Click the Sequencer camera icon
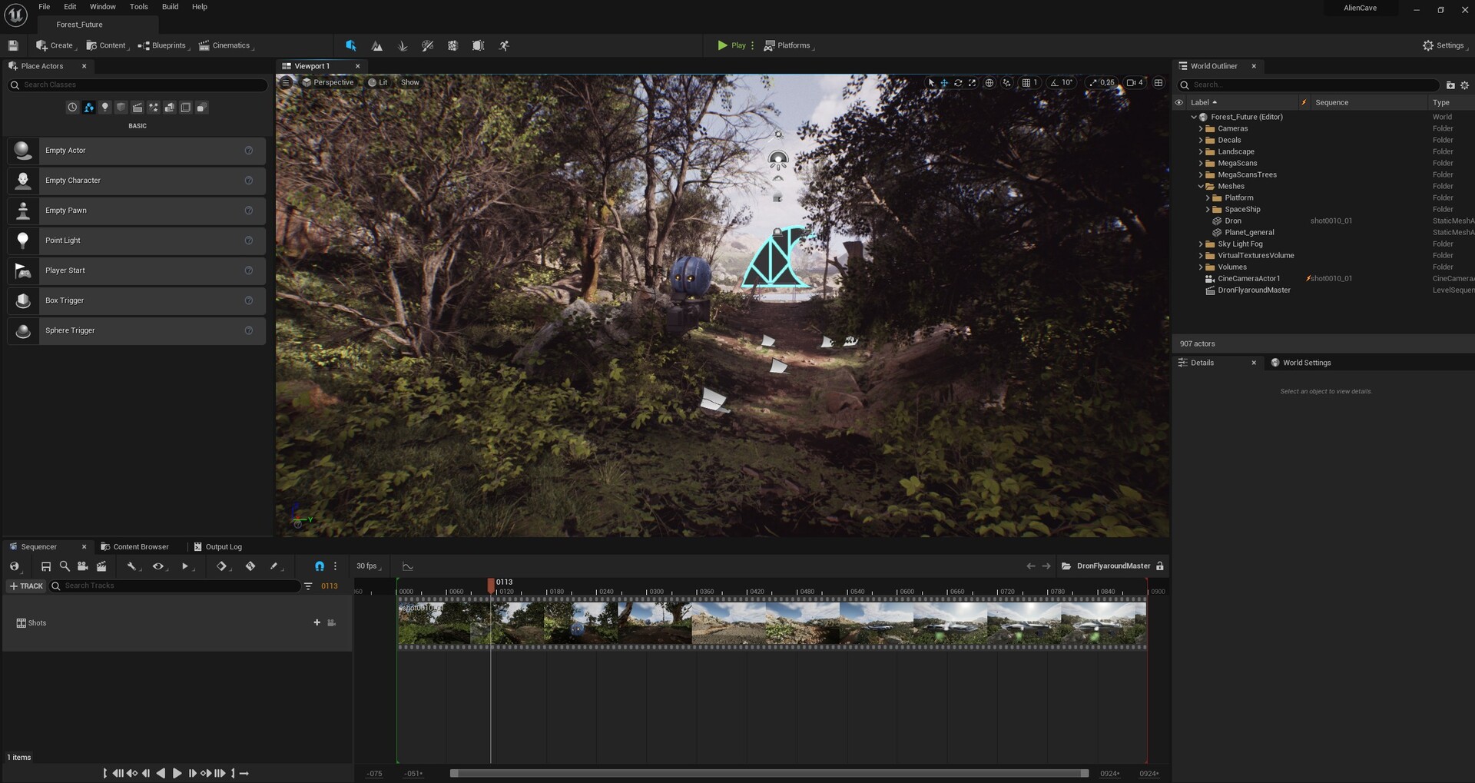Viewport: 1475px width, 783px height. (82, 566)
